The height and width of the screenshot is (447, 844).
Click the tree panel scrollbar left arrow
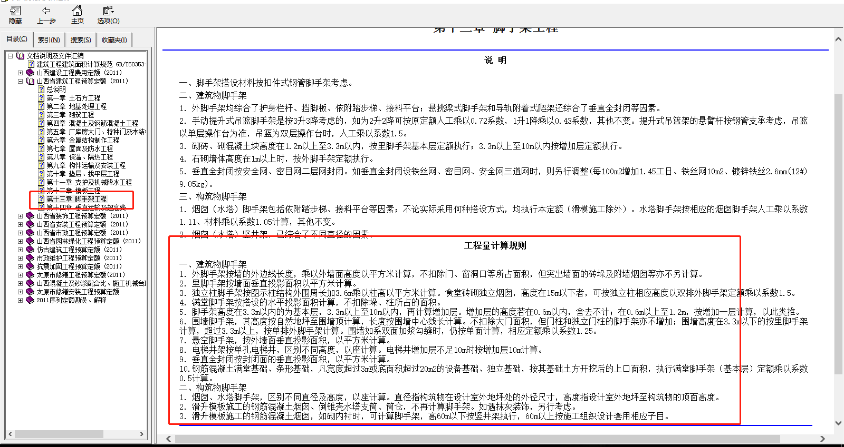point(10,434)
